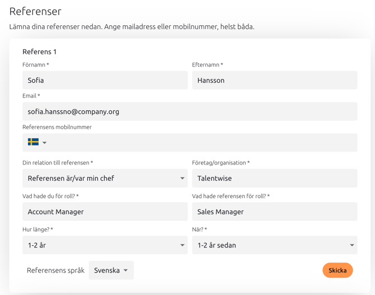Click the caret arrow in 'När?' field
The width and height of the screenshot is (375, 295).
tap(352, 245)
